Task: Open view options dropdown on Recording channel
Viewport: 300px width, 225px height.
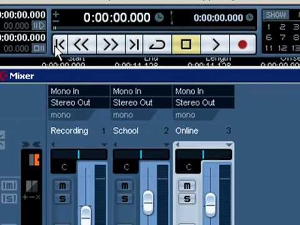Action: point(104,144)
